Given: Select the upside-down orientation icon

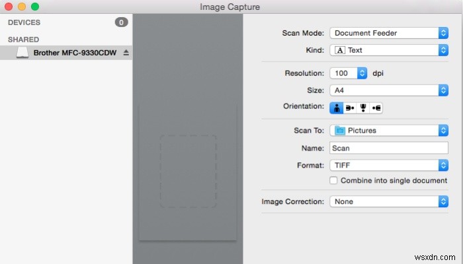Looking at the screenshot, I should [x=363, y=108].
